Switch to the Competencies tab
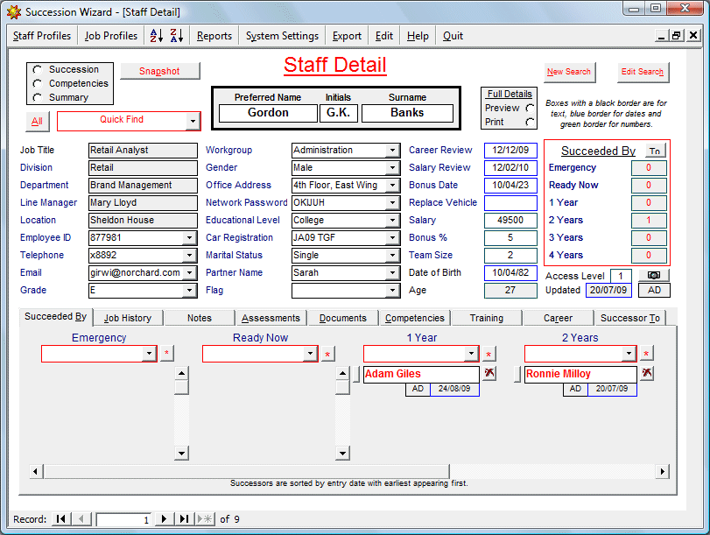This screenshot has width=710, height=535. point(415,318)
